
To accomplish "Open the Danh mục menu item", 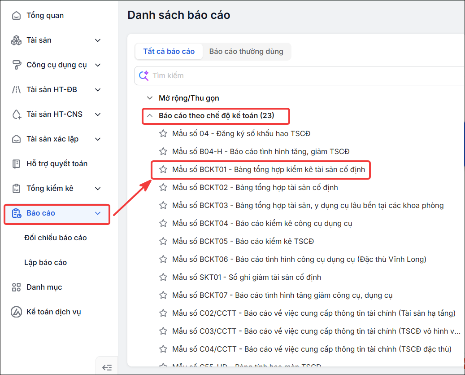I will [x=44, y=287].
